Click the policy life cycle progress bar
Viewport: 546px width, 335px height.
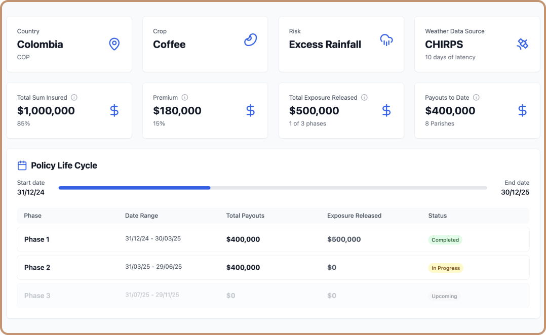tap(272, 188)
